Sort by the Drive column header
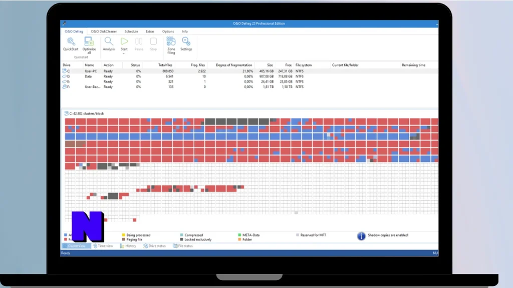 click(x=67, y=65)
